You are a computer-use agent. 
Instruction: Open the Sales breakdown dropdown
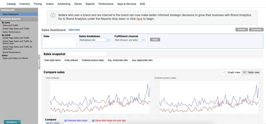(x=95, y=40)
